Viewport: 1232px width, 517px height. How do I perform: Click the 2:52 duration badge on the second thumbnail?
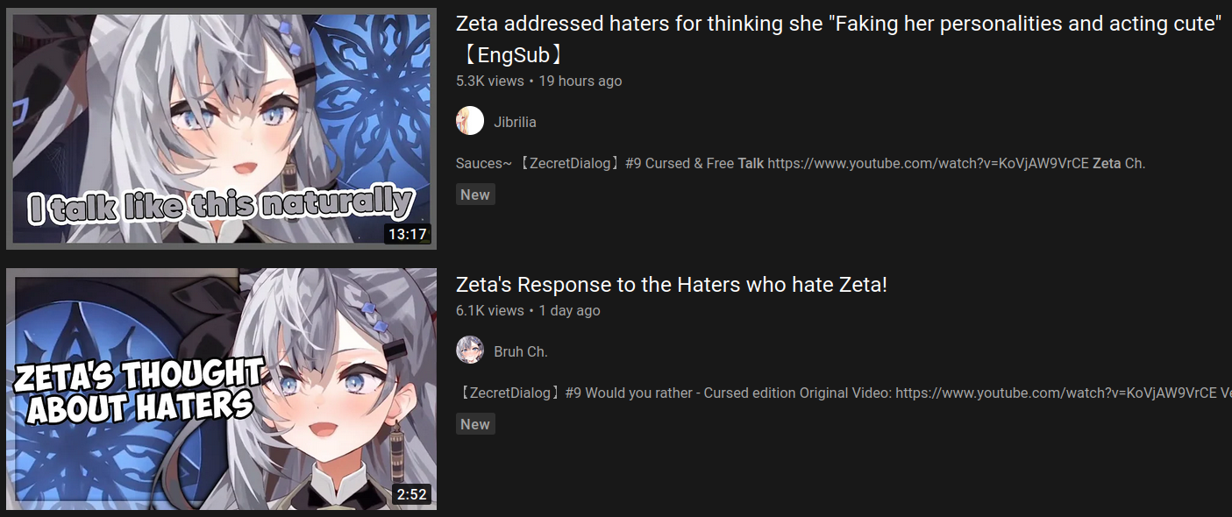pyautogui.click(x=412, y=494)
